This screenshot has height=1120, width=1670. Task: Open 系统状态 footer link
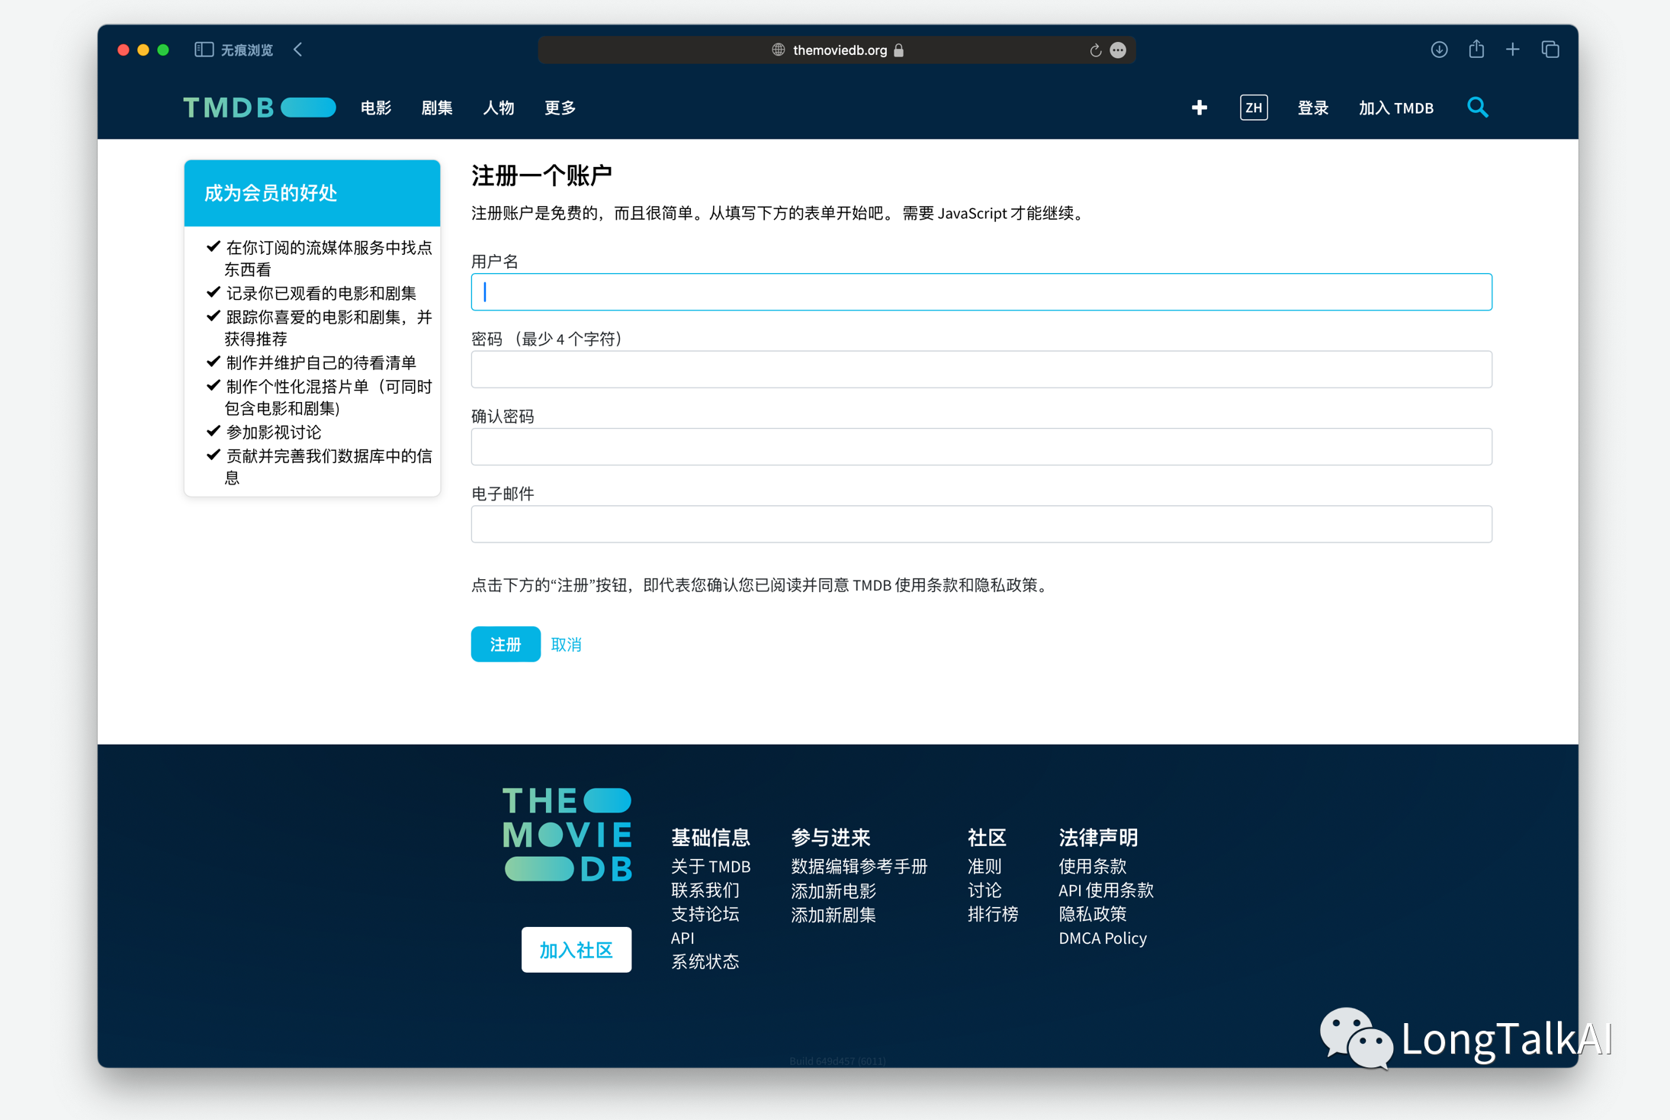(705, 961)
